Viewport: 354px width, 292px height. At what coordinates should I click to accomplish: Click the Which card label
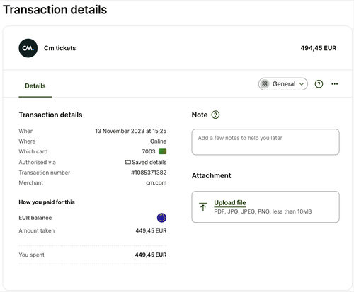(x=33, y=151)
